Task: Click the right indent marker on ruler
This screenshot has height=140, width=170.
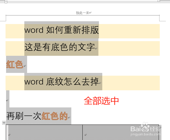Action: point(159,1)
